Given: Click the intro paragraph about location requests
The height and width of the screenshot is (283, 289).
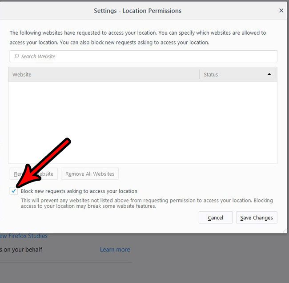Looking at the screenshot, I should coord(138,37).
